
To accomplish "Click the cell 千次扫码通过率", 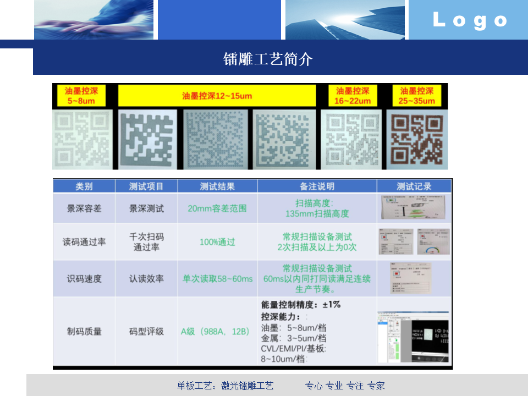I will pyautogui.click(x=146, y=242).
